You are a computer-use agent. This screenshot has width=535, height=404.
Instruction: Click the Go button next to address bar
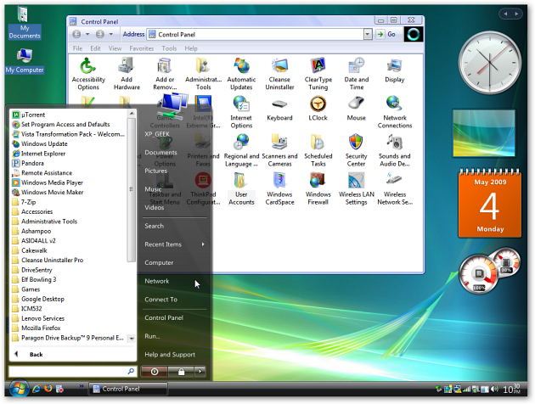[x=386, y=34]
